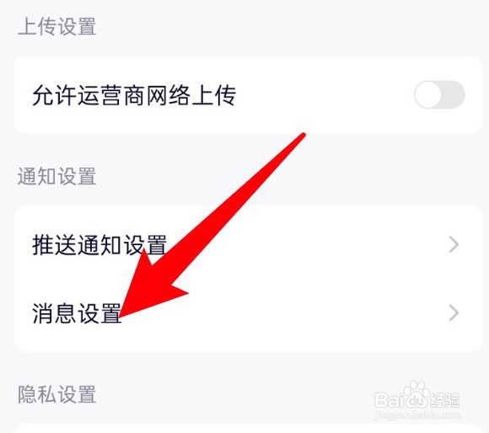This screenshot has height=433, width=489.
Task: Open 推送通知设置
Action: pyautogui.click(x=248, y=244)
